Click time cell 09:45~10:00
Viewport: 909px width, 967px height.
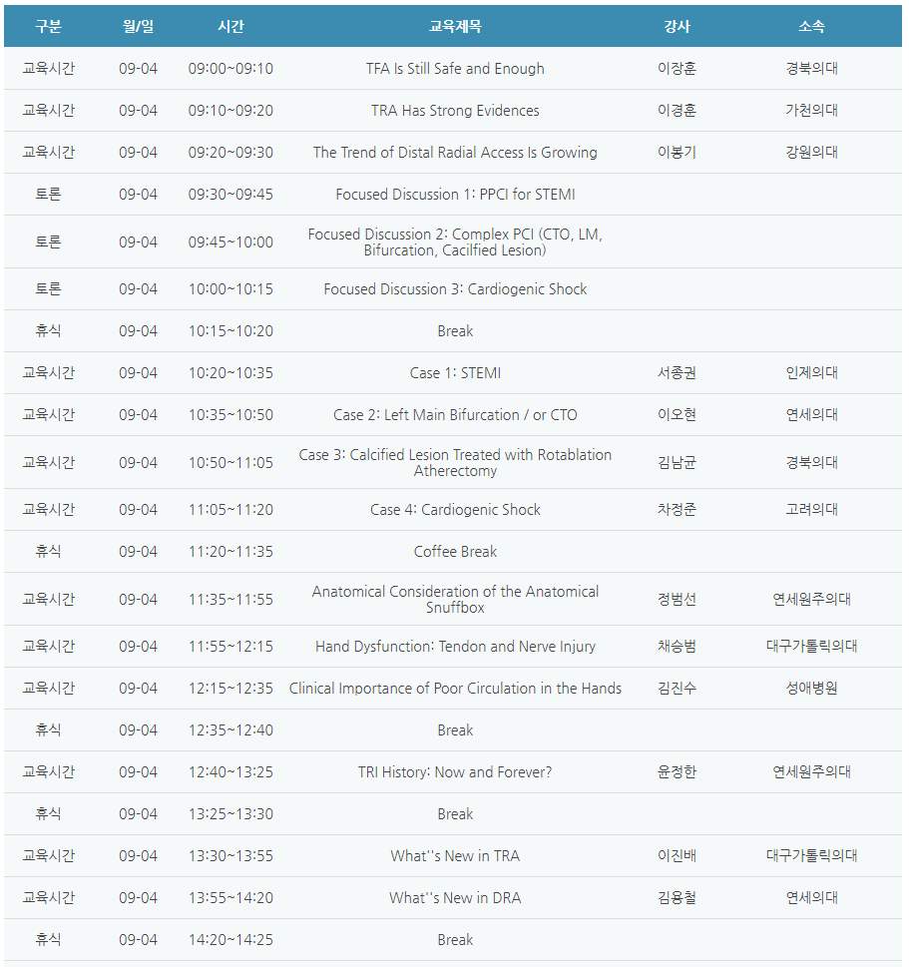(x=230, y=242)
